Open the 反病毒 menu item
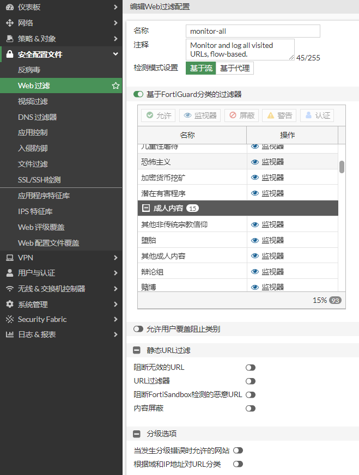The height and width of the screenshot is (475, 359). [x=29, y=70]
